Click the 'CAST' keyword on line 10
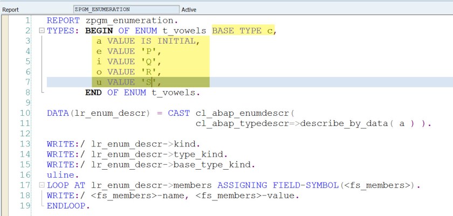 [x=179, y=113]
